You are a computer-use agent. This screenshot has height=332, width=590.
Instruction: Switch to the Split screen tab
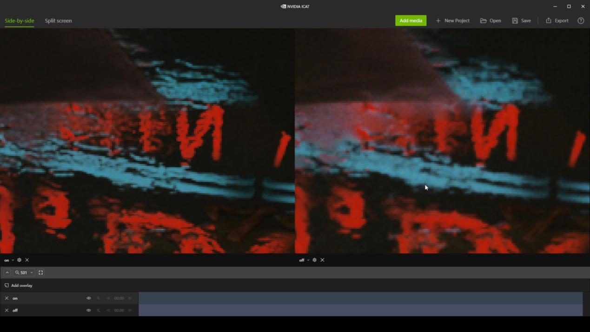[x=58, y=20]
